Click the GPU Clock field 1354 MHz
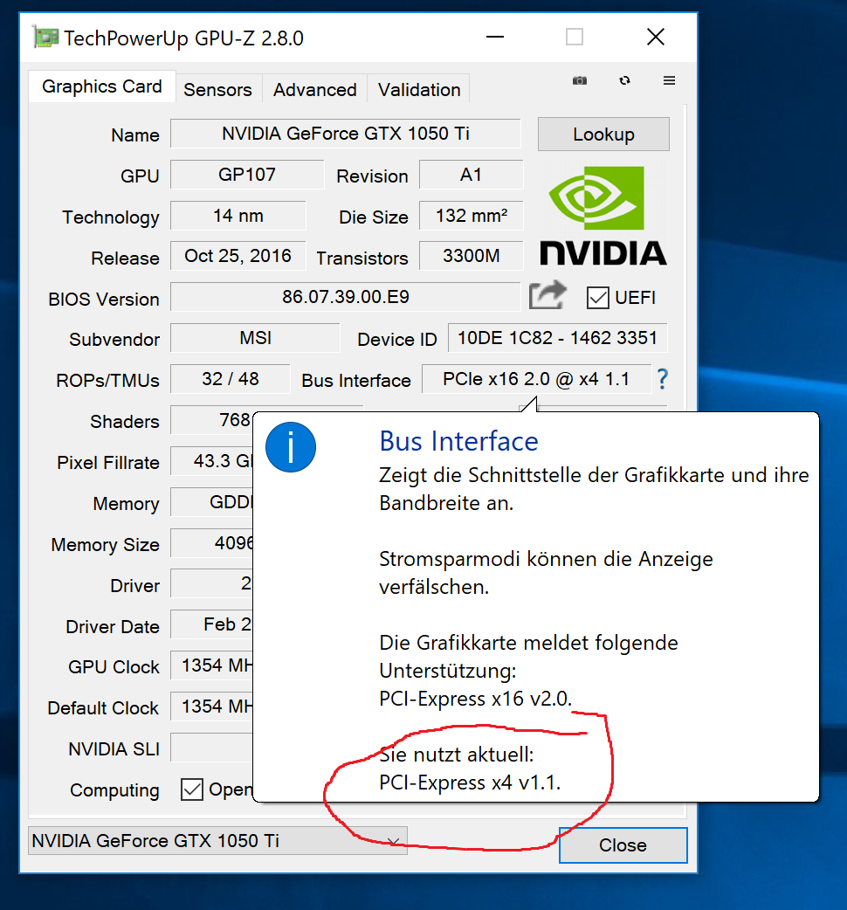847x910 pixels. point(212,665)
